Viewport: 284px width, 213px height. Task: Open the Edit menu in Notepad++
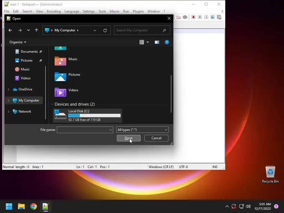16,11
